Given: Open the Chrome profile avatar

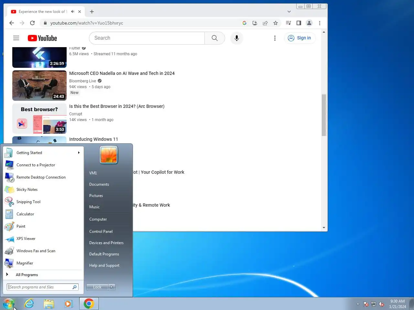Looking at the screenshot, I should [309, 23].
